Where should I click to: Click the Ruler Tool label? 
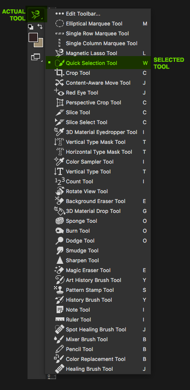point(78,319)
